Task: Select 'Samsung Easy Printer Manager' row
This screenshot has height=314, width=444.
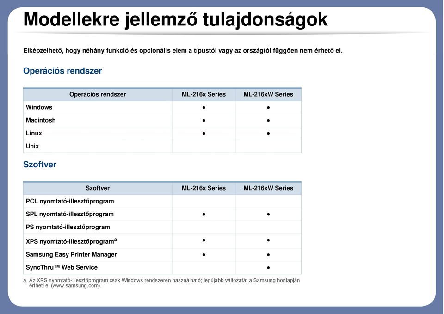Action: pos(162,255)
